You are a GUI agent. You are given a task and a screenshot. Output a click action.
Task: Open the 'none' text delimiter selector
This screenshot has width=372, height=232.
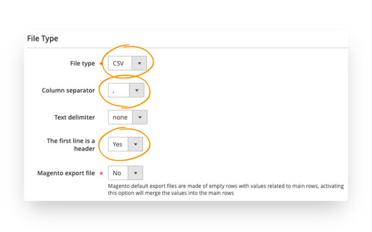(128, 117)
